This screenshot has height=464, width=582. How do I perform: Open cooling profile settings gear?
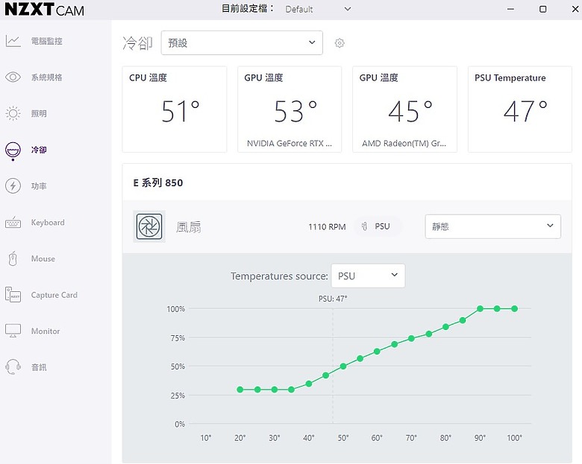[x=339, y=43]
